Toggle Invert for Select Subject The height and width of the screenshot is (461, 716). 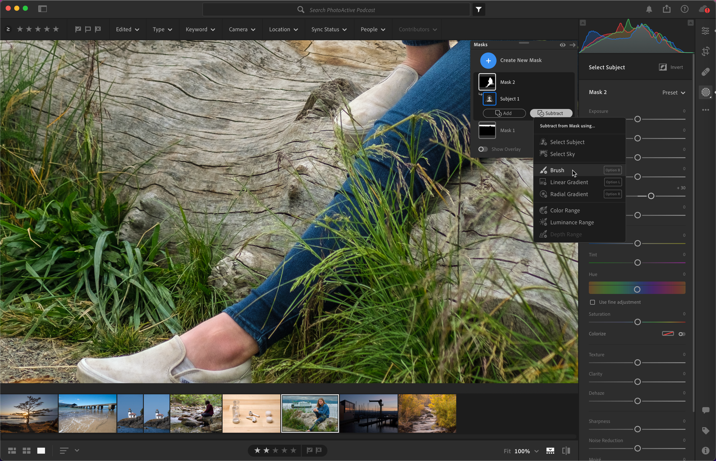click(x=671, y=67)
